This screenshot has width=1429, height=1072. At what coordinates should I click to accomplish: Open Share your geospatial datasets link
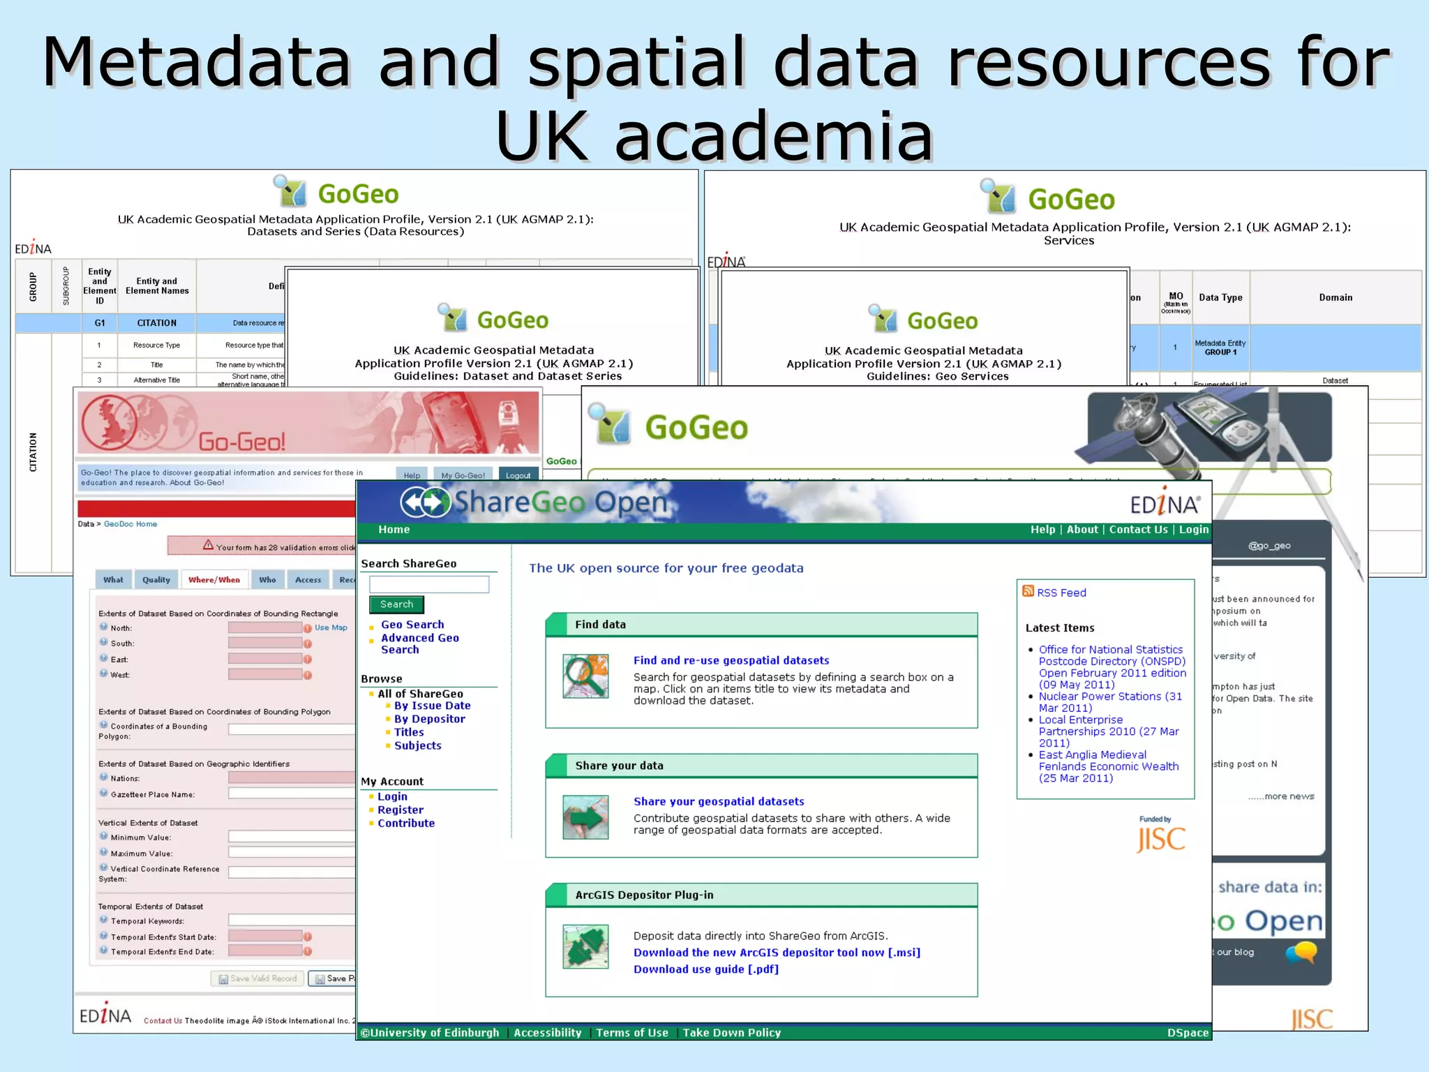pyautogui.click(x=719, y=801)
